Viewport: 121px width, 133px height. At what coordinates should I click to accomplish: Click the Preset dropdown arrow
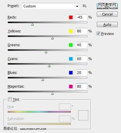click(x=77, y=6)
